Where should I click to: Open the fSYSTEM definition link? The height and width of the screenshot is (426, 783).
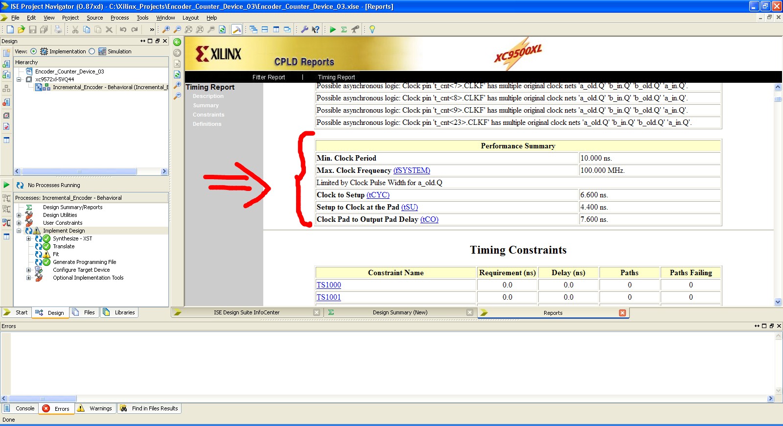pyautogui.click(x=412, y=170)
